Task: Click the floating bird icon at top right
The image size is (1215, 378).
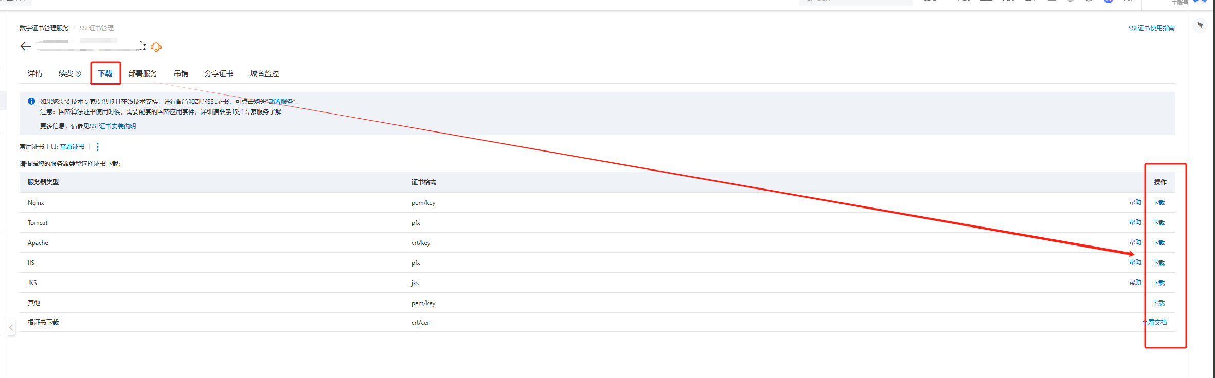Action: (1200, 25)
